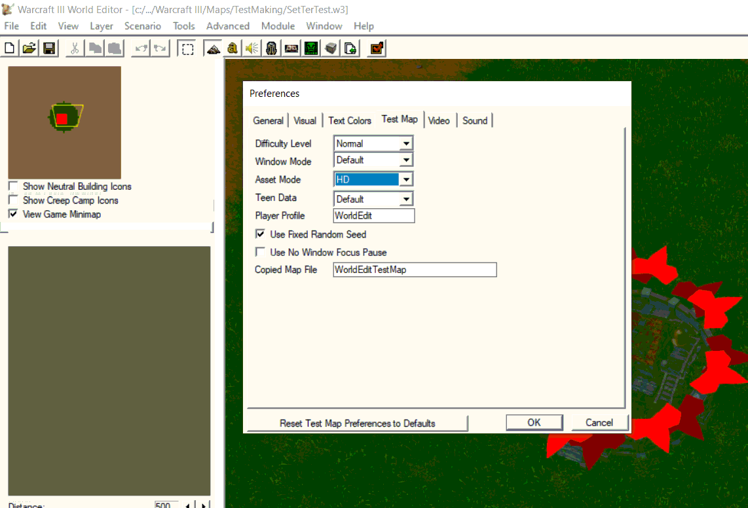Open the Teen Data dropdown
The image size is (748, 508).
tap(406, 199)
